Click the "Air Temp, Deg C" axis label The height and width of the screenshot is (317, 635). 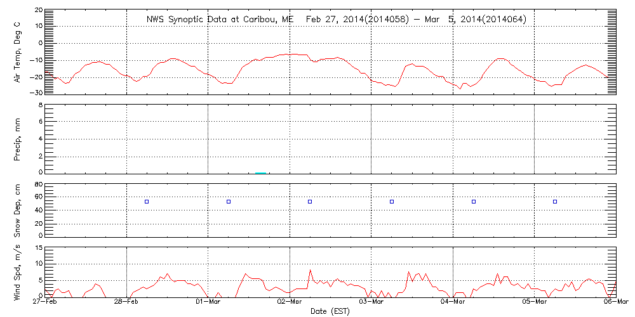coord(18,52)
